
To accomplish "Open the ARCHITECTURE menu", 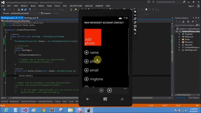I will (x=76, y=6).
